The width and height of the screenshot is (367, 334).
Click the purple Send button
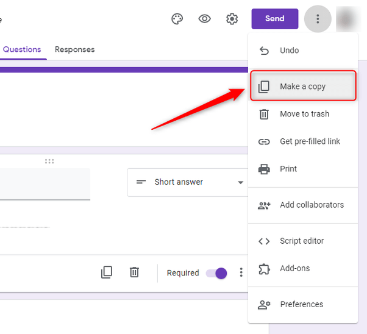(x=275, y=19)
